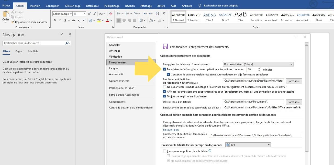Enable 'Incorporer les polices dans le fichier'

pos(165,151)
